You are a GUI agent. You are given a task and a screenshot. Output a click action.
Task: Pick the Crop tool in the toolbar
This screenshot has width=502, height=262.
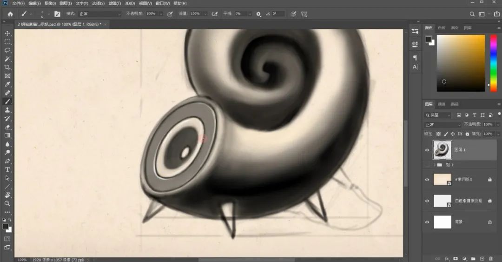7,67
